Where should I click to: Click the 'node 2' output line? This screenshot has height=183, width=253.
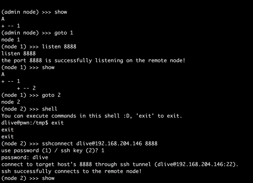pyautogui.click(x=11, y=102)
